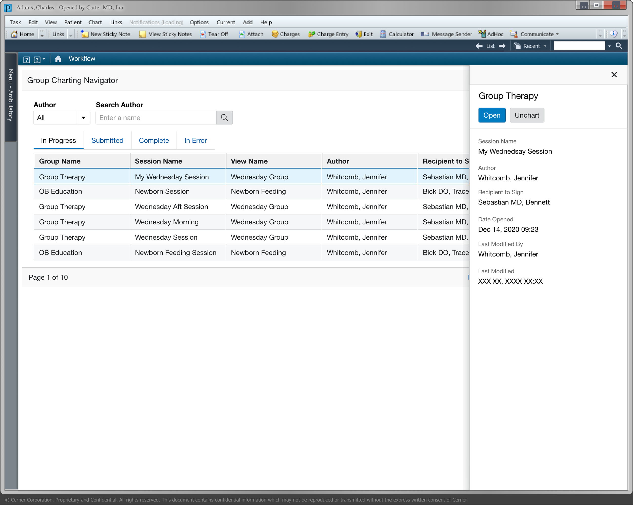Open Charges from the toolbar
This screenshot has height=505, width=633.
(x=285, y=34)
